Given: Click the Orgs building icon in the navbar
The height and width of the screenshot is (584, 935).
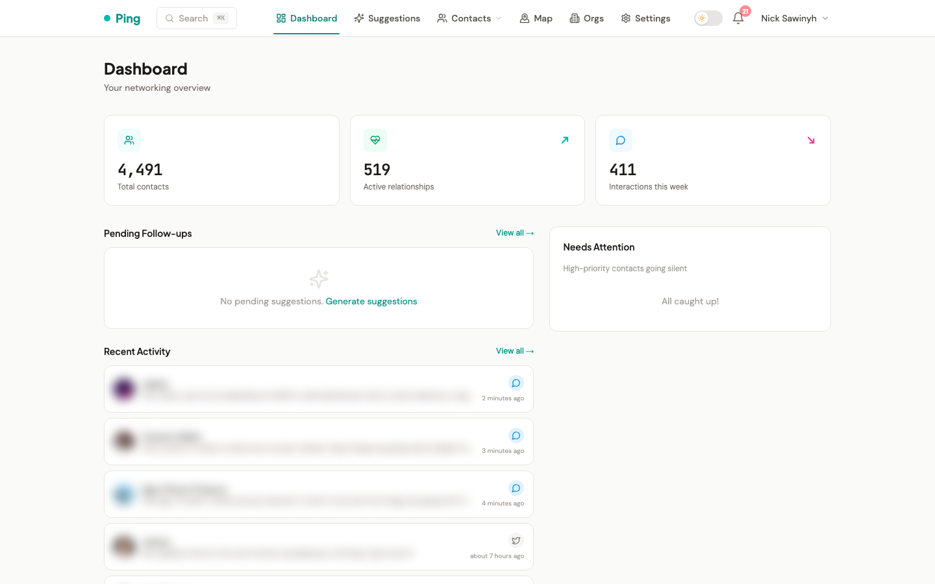Looking at the screenshot, I should pos(575,18).
